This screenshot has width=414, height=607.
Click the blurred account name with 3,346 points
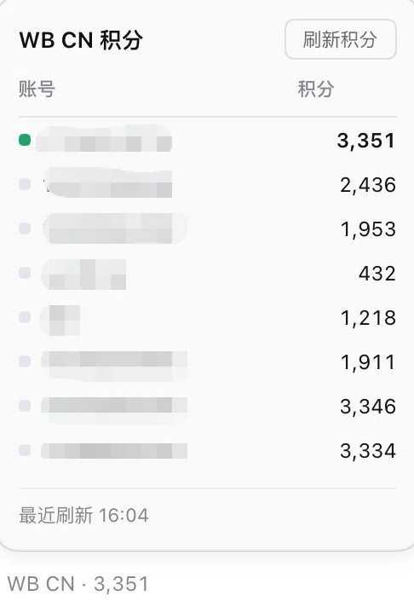[x=114, y=407]
